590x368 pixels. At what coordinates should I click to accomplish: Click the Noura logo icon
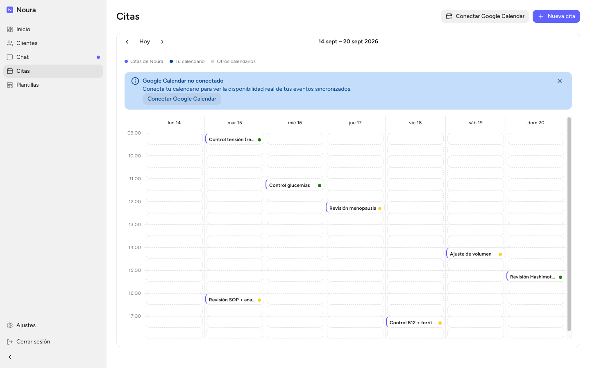click(10, 10)
